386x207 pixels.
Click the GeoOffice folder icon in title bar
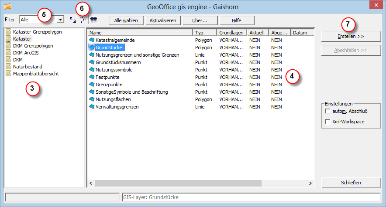[8, 7]
